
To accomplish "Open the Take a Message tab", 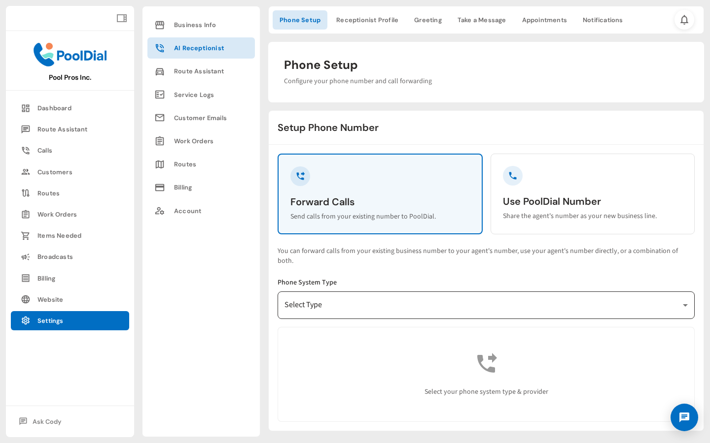I will pyautogui.click(x=481, y=20).
